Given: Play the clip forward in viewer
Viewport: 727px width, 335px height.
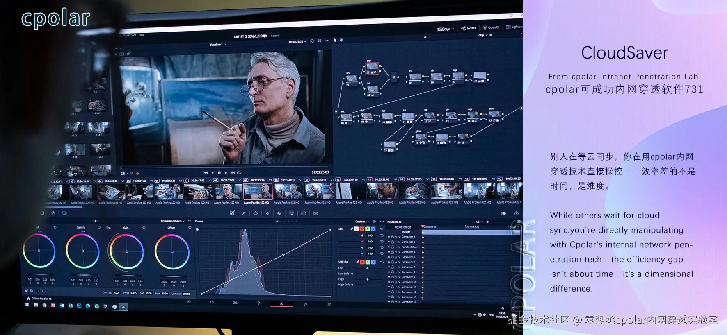Looking at the screenshot, I should [226, 173].
